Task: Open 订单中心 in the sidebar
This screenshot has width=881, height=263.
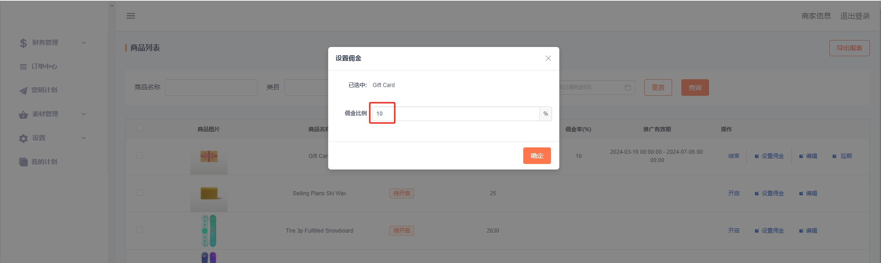Action: (x=44, y=67)
